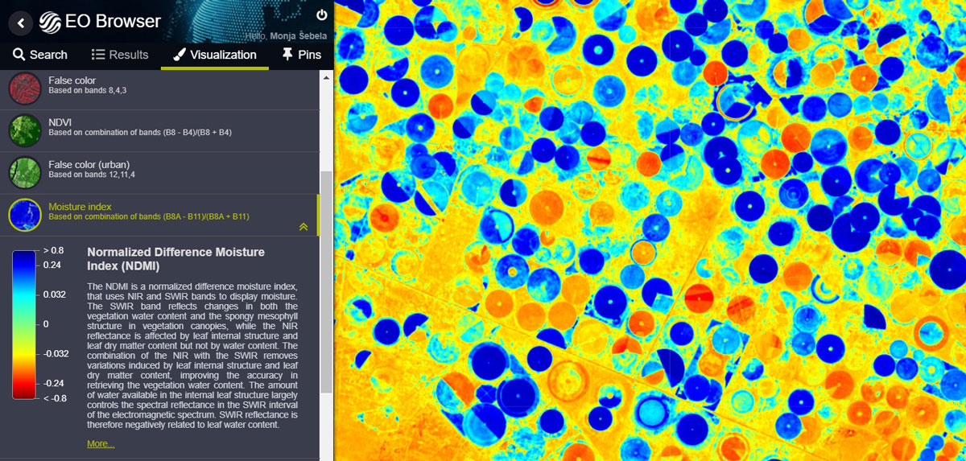The height and width of the screenshot is (461, 966).
Task: Click the '-0.032' legend value
Action: point(58,353)
